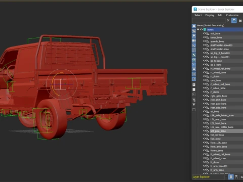Viewport: 243px width, 182px height.
Task: Click the bottom-most icon of the Scene Explorer sidebar
Action: 194,110
